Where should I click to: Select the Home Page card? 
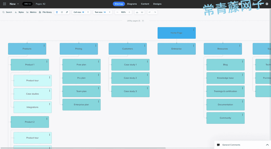(177, 33)
